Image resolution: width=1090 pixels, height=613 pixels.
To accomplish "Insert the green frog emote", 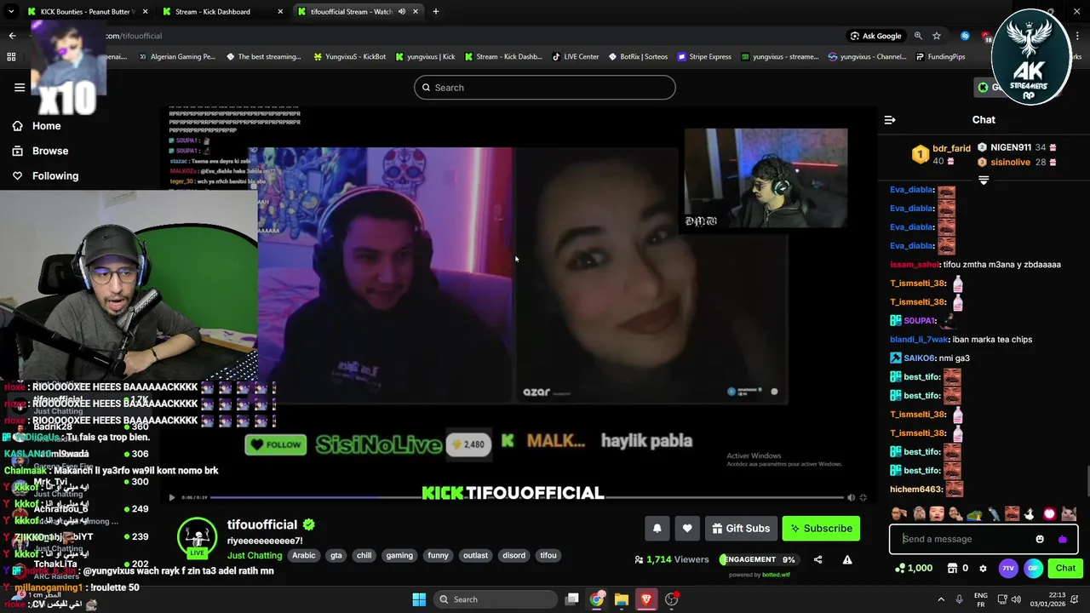I will pyautogui.click(x=975, y=513).
